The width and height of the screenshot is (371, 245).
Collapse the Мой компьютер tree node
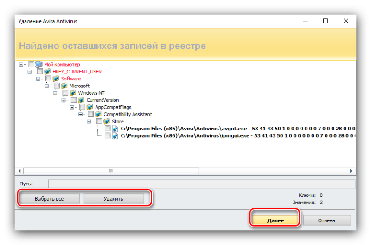pos(21,64)
